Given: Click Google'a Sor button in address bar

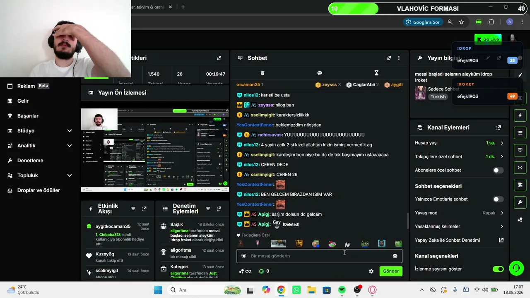Looking at the screenshot, I should coord(423,22).
